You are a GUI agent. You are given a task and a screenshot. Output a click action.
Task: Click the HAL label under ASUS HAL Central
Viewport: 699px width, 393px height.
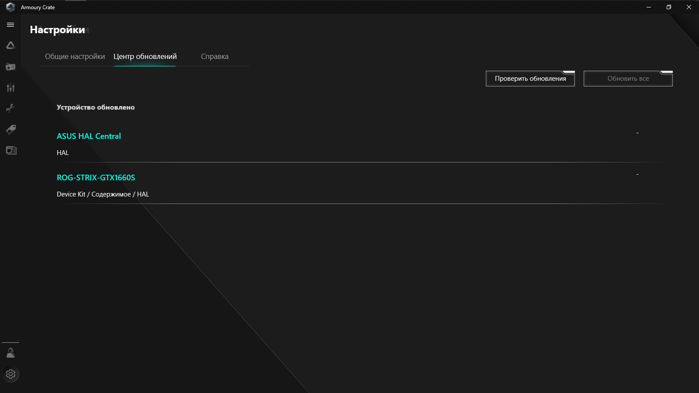pyautogui.click(x=63, y=153)
